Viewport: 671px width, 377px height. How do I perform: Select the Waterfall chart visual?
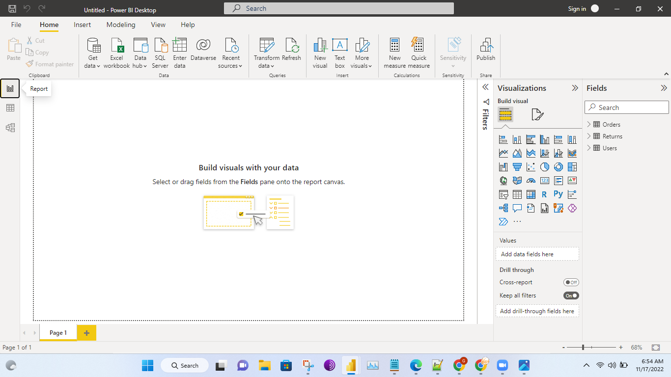pyautogui.click(x=503, y=167)
